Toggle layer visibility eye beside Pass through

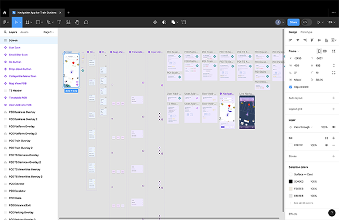coord(333,127)
